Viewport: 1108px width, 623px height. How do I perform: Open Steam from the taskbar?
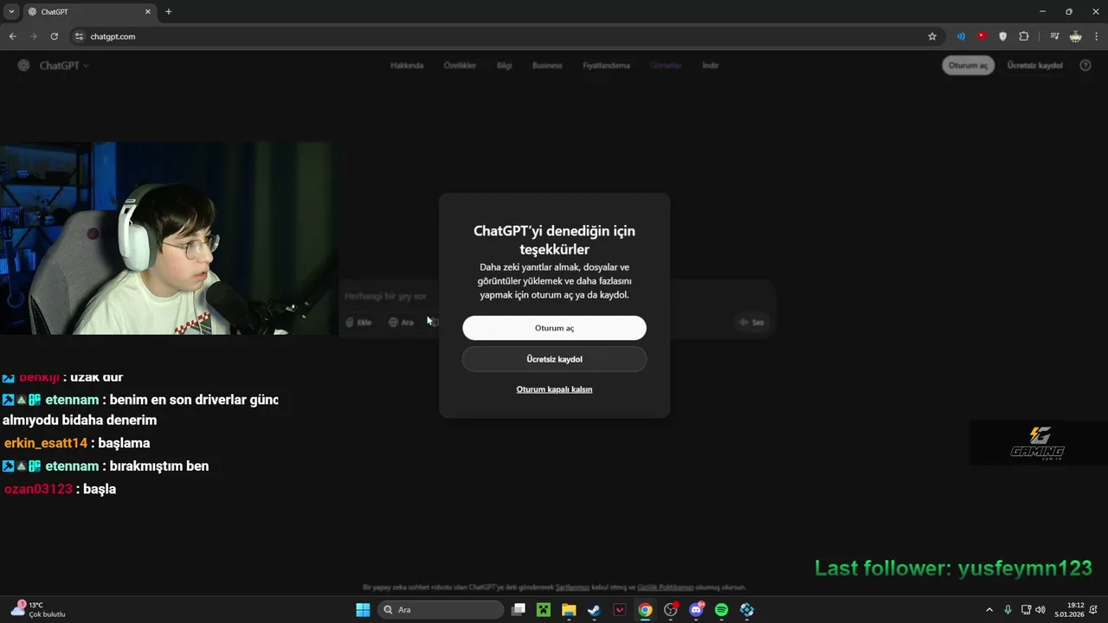pyautogui.click(x=594, y=610)
